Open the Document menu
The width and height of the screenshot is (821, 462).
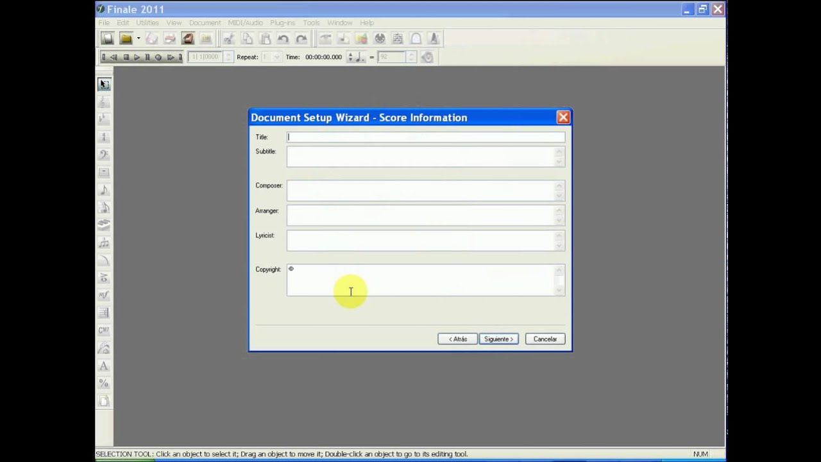pos(205,22)
